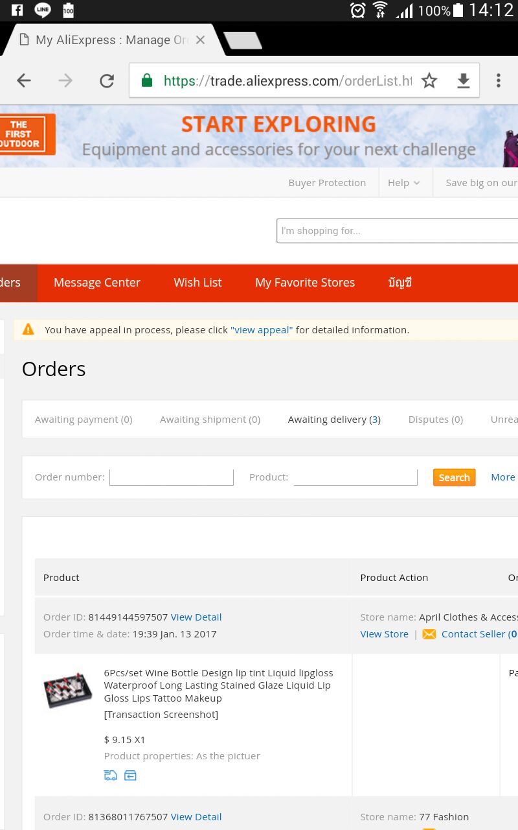518x830 pixels.
Task: Click the Product column header
Action: (62, 578)
